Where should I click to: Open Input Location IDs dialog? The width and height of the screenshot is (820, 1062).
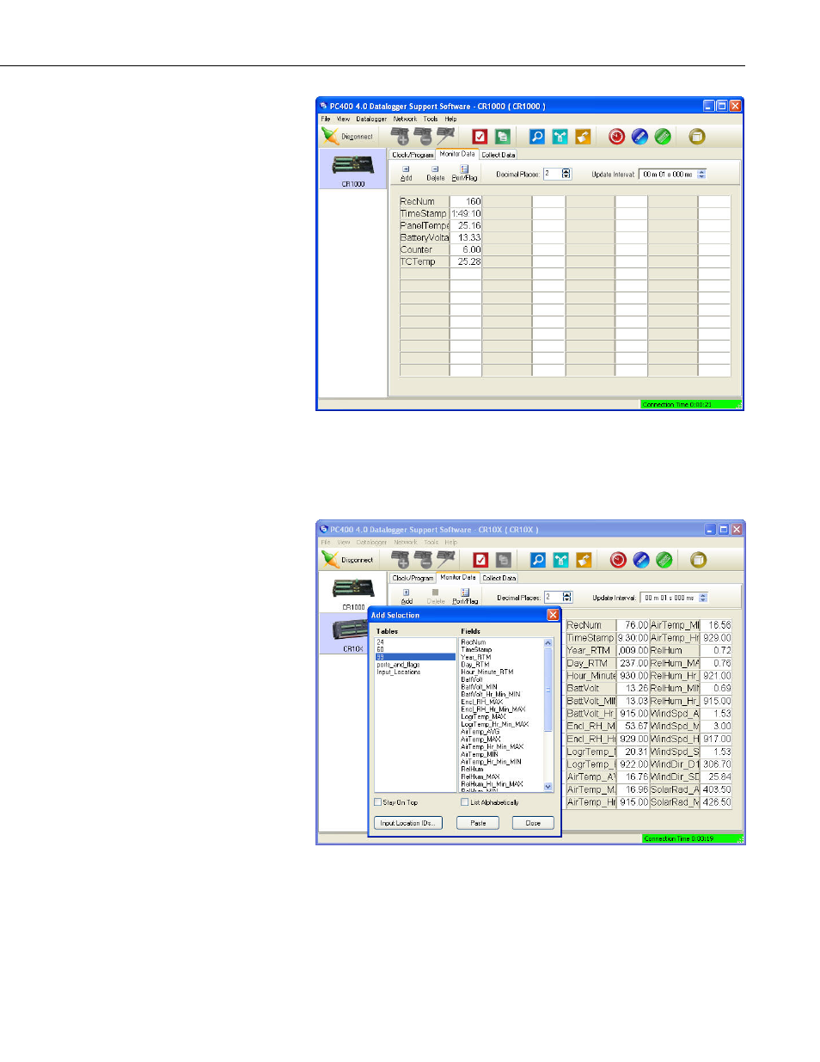point(407,823)
